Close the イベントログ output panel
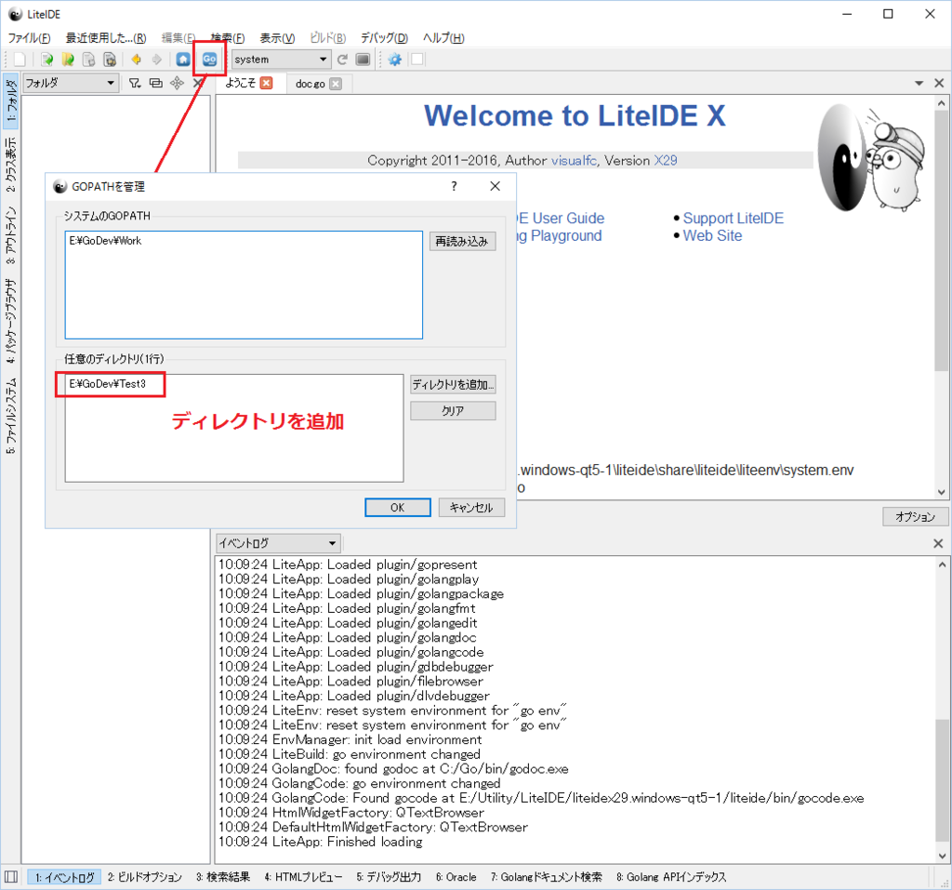The width and height of the screenshot is (952, 890). click(938, 544)
